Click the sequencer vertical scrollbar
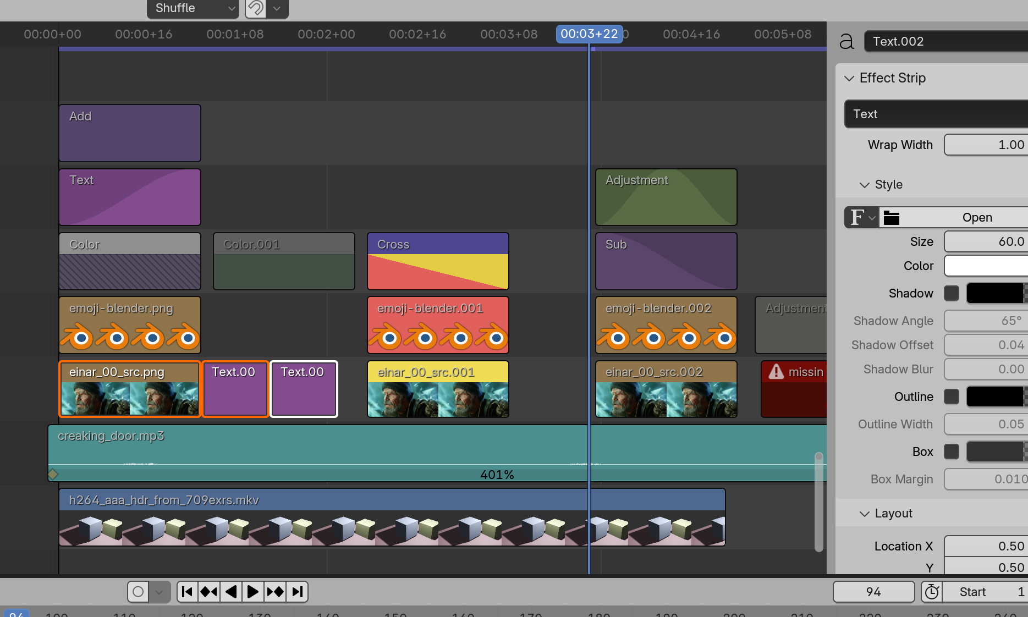 pos(819,502)
